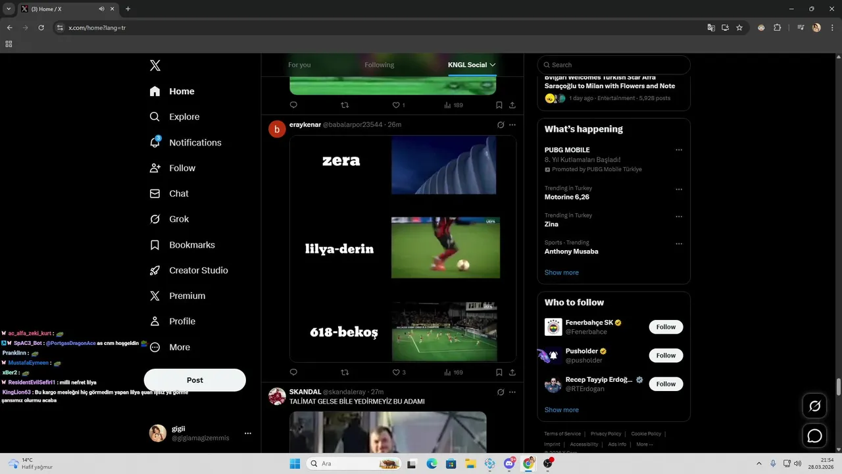The width and height of the screenshot is (842, 474).
Task: Open the Chrome three-dot menu
Action: (832, 28)
